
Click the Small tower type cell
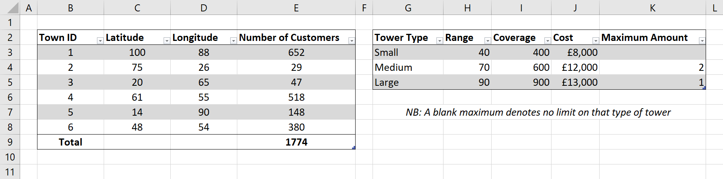pos(408,52)
